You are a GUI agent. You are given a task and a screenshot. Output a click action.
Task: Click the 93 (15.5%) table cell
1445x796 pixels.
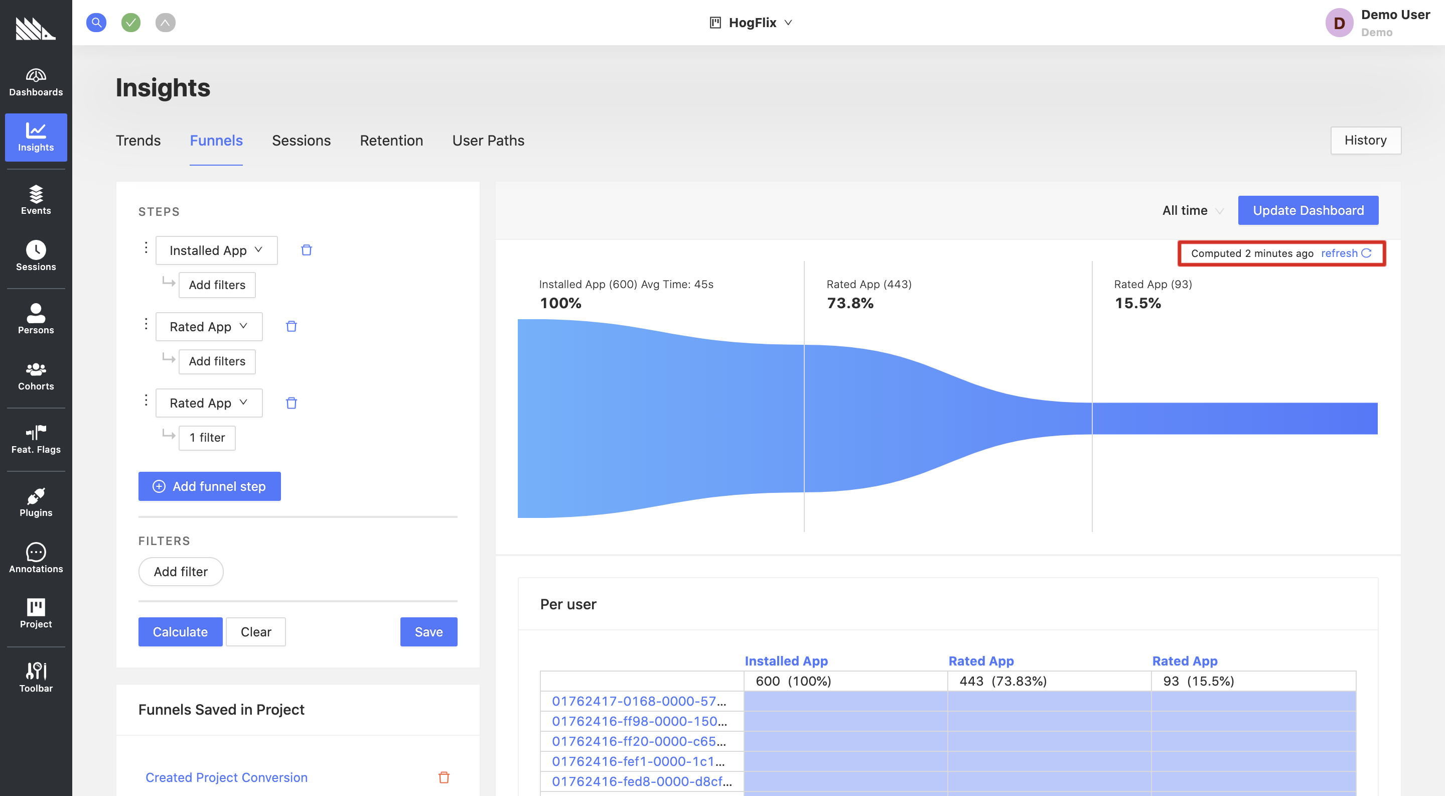1253,681
